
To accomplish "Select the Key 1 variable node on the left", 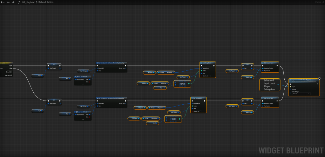I will click(x=37, y=75).
